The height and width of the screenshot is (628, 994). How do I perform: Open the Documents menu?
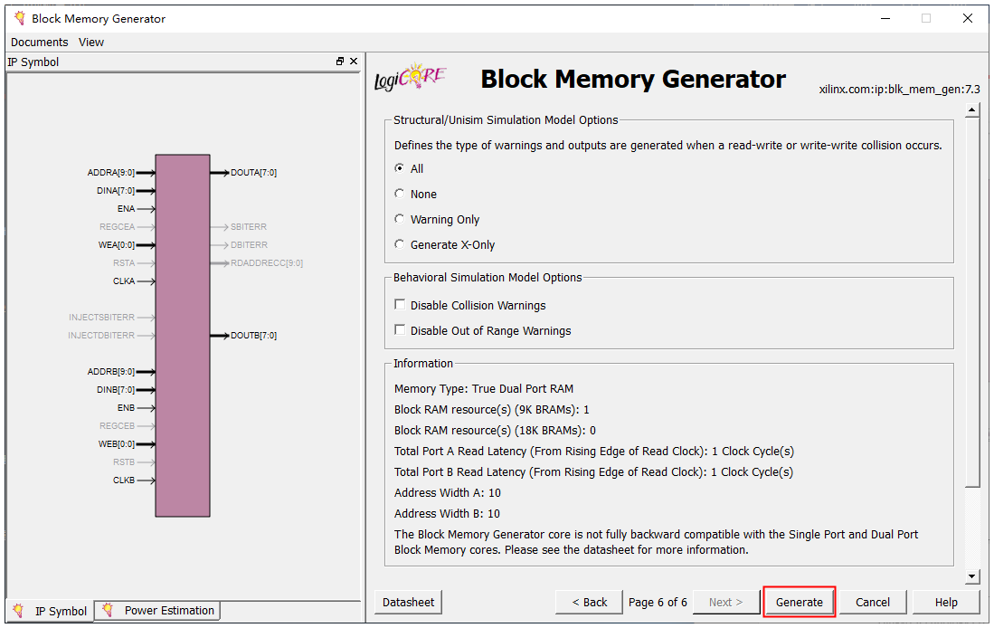pos(39,42)
